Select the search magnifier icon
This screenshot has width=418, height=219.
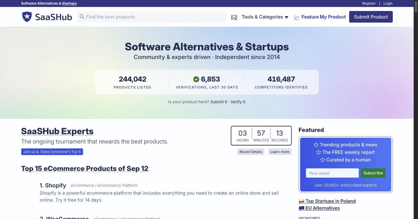pyautogui.click(x=82, y=17)
